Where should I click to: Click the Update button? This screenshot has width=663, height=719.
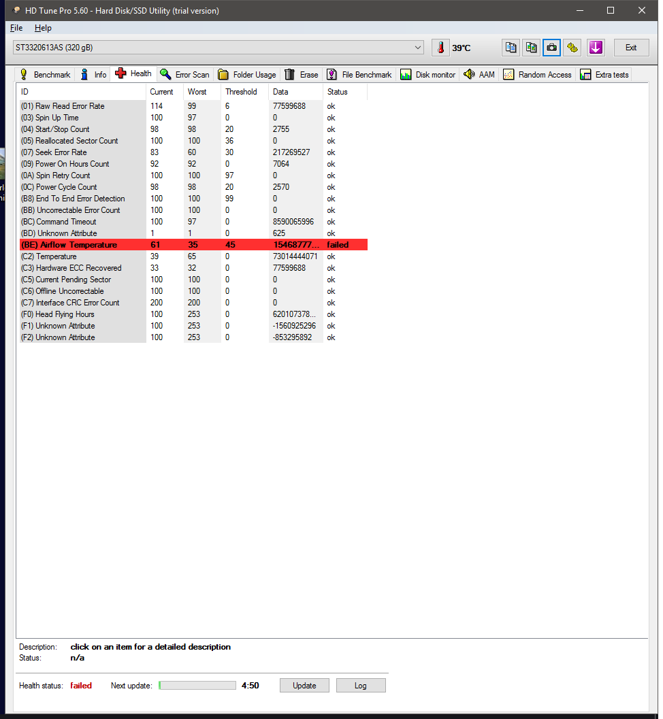tap(305, 686)
